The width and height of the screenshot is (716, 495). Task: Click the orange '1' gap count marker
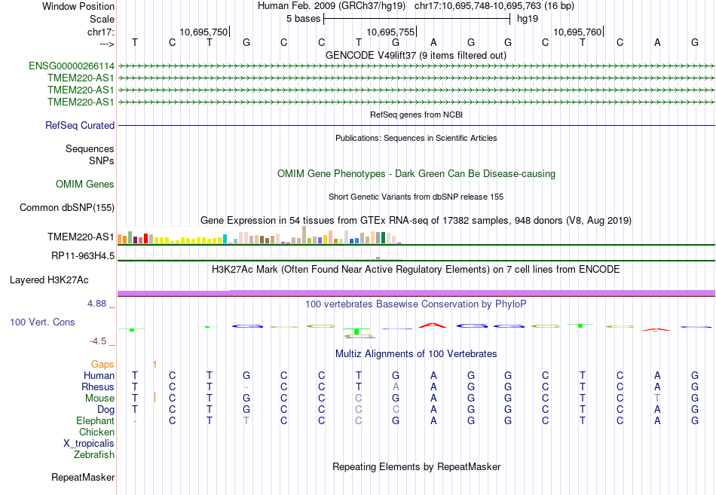(x=155, y=365)
